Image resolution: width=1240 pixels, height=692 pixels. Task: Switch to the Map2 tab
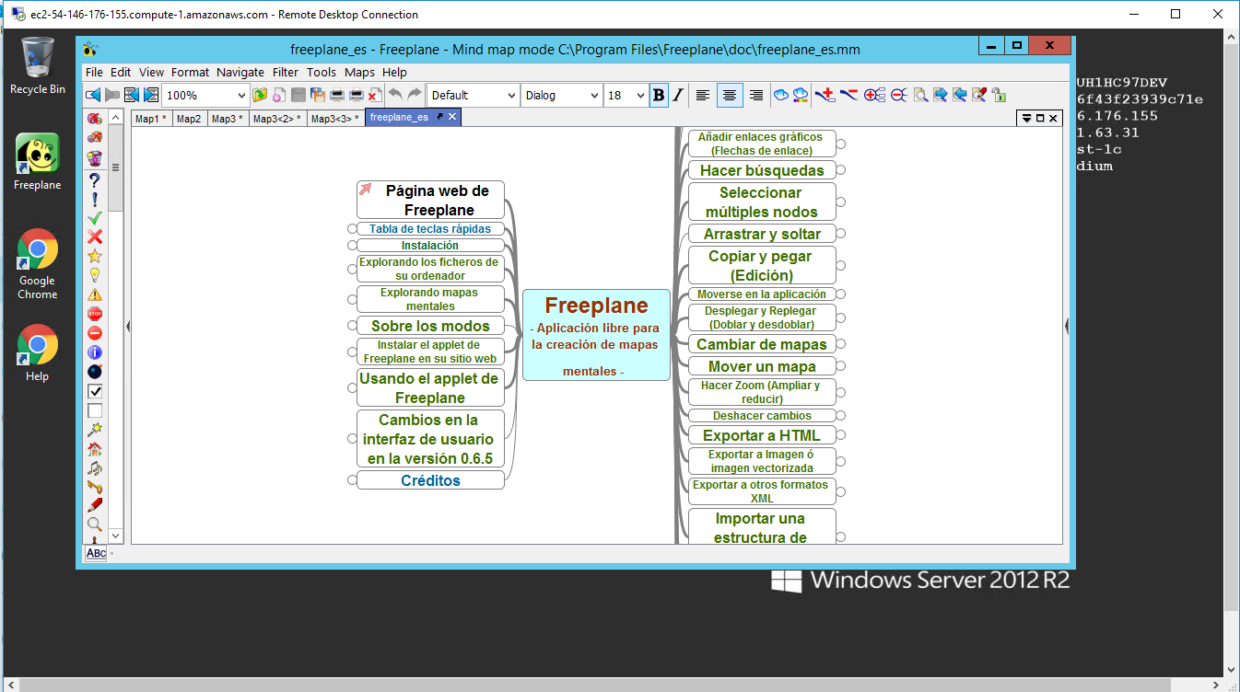(x=189, y=118)
